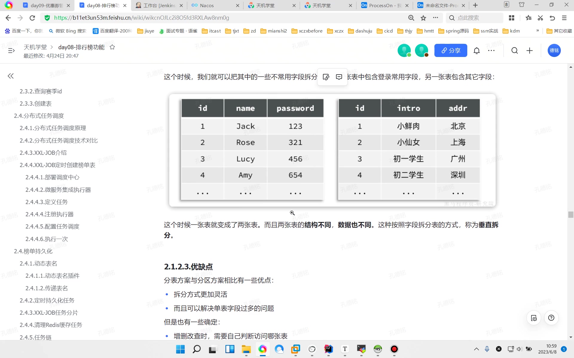This screenshot has height=358, width=574.
Task: Open the address bar more-options dots
Action: [436, 18]
